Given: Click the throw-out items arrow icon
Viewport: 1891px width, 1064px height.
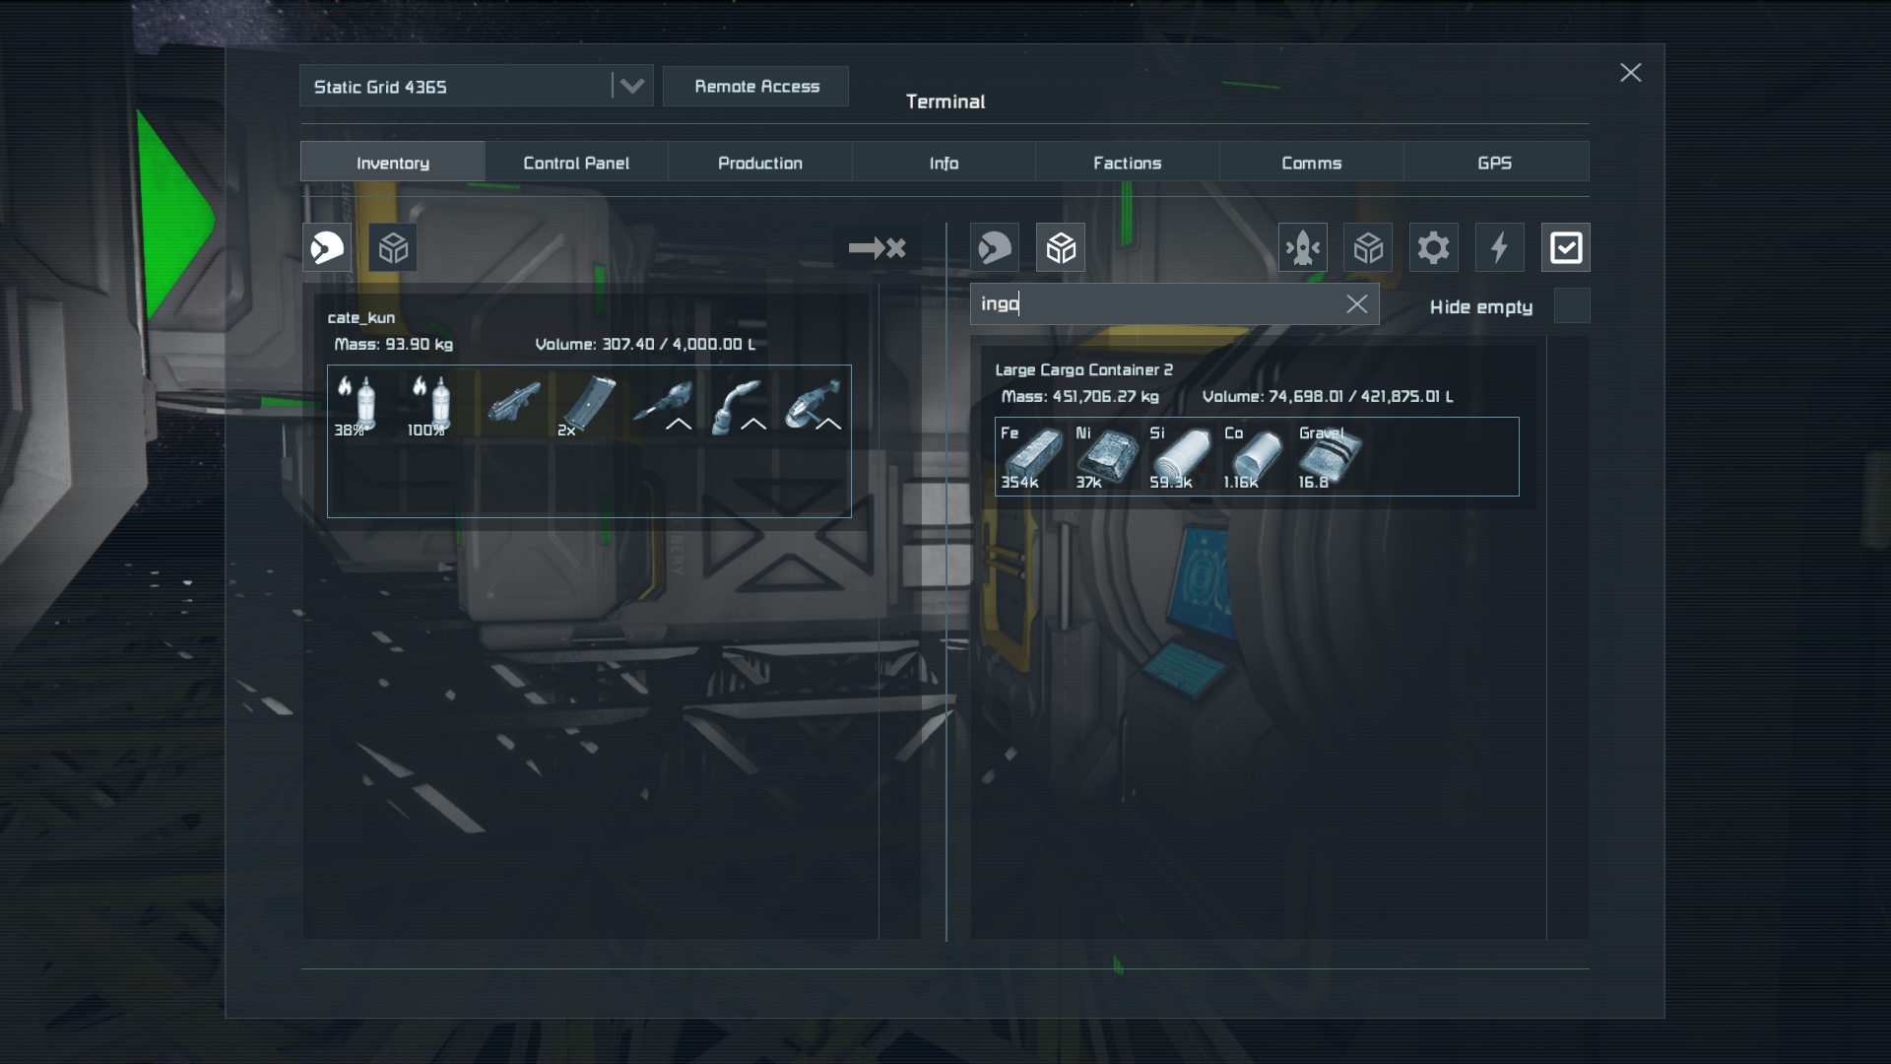Looking at the screenshot, I should click(877, 247).
